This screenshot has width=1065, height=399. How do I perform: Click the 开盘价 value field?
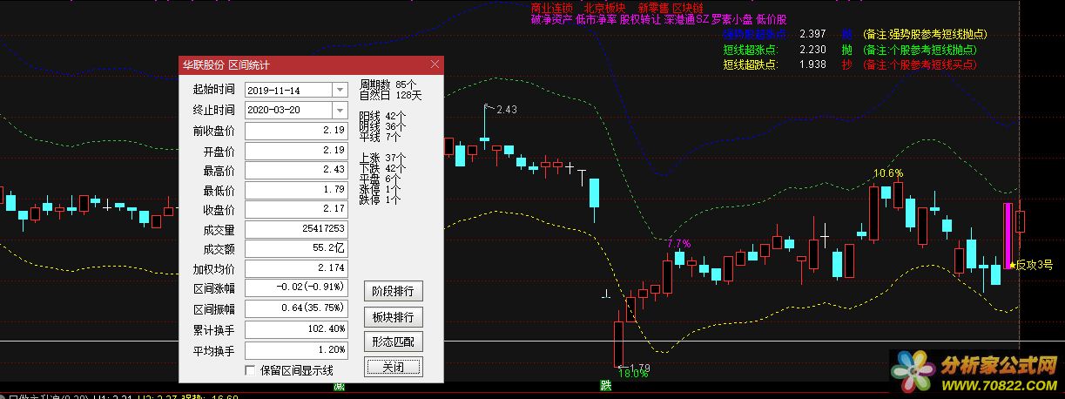click(x=296, y=151)
